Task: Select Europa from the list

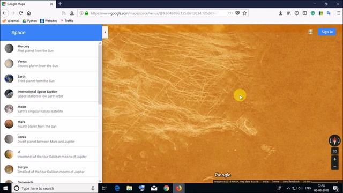Action: tap(49, 169)
